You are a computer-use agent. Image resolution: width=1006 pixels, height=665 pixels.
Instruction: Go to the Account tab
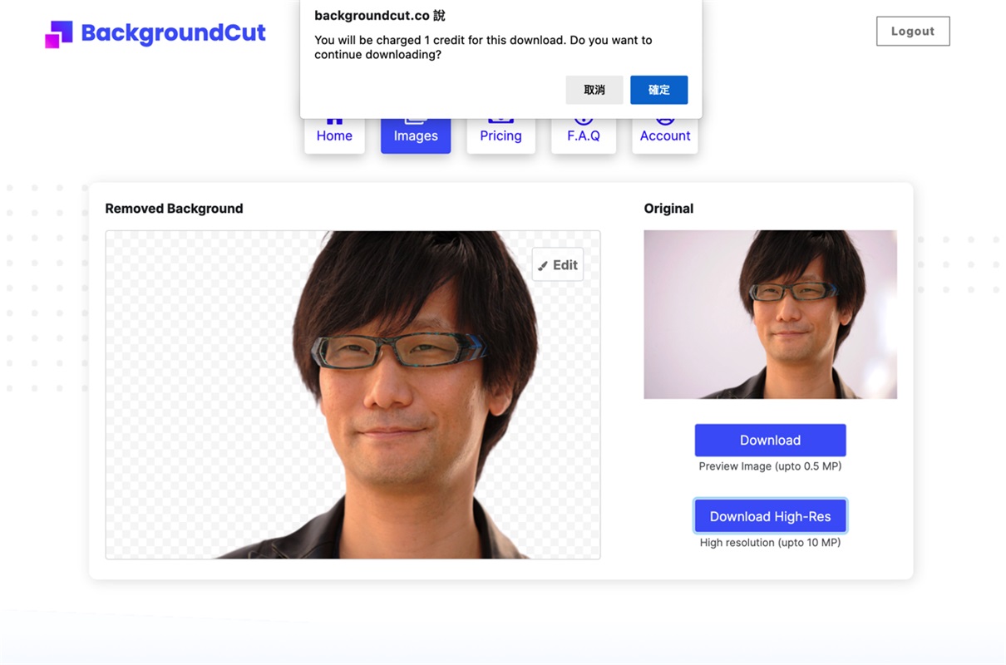click(x=664, y=135)
